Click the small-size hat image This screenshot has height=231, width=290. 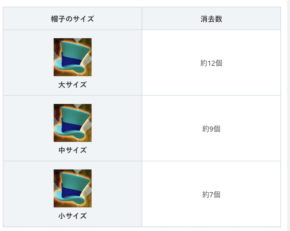click(x=73, y=188)
